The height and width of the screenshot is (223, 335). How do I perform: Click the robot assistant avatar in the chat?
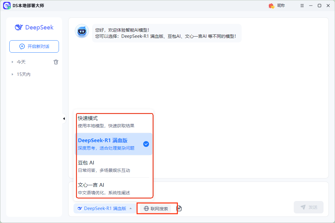coord(82,31)
